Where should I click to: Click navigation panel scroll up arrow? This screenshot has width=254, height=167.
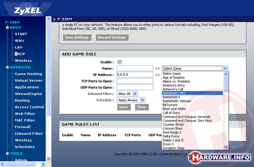tap(48, 19)
